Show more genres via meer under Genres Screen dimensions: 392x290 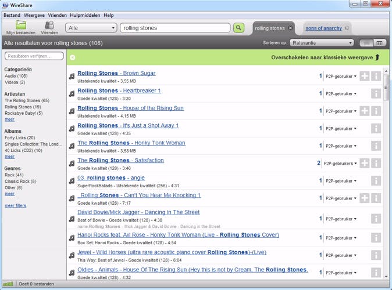9,194
